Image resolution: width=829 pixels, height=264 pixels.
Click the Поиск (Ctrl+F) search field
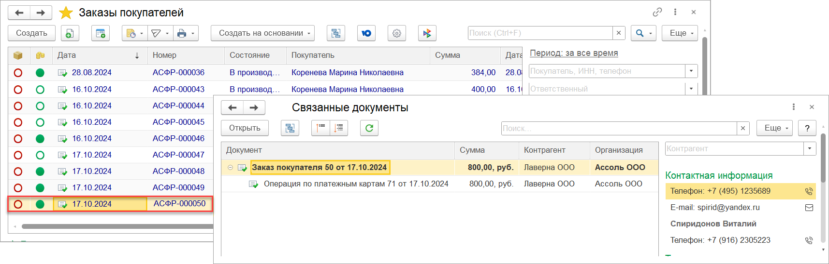540,33
